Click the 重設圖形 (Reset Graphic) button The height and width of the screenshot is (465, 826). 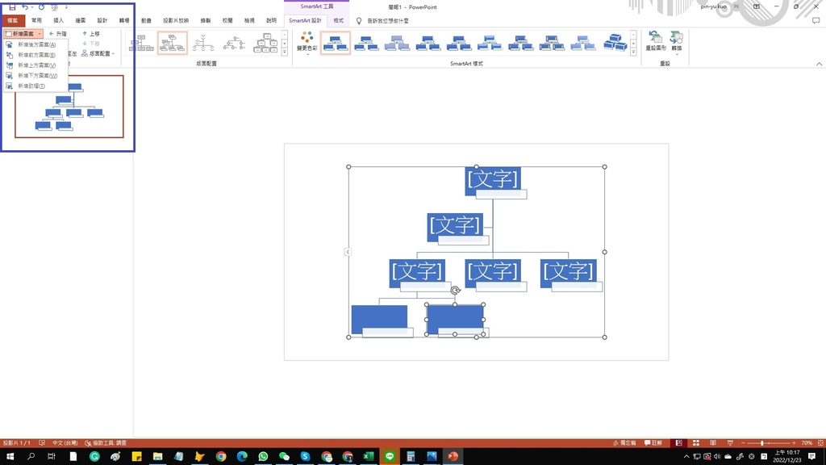coord(656,41)
